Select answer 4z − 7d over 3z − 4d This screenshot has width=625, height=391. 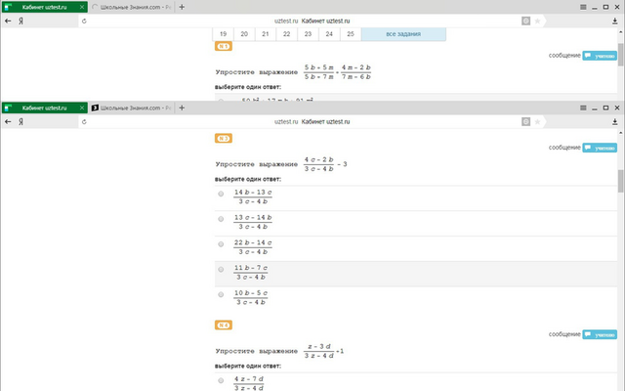[x=221, y=380]
